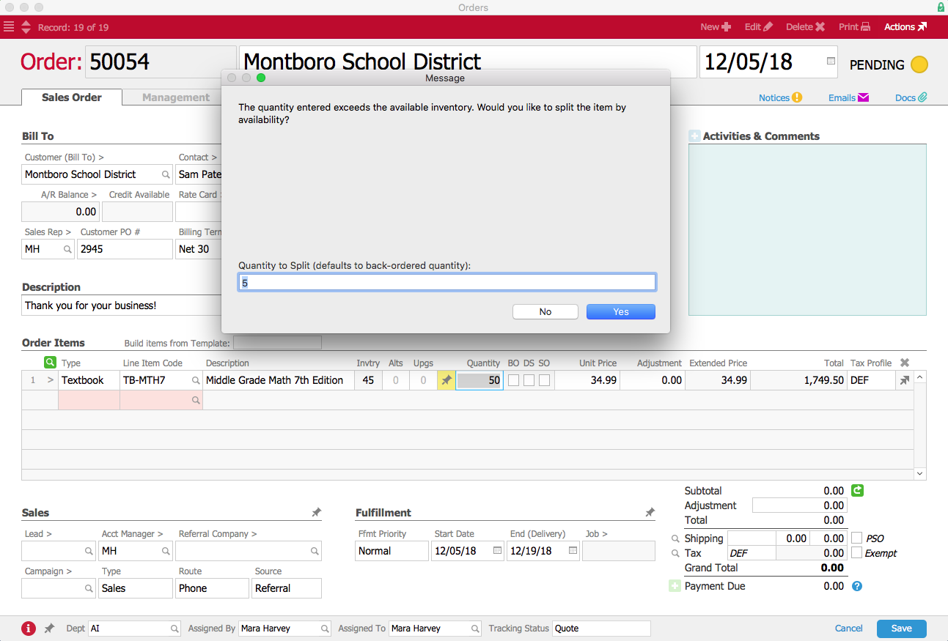Open the Ffmt Priority Normal field
Viewport: 948px width, 641px height.
[392, 551]
